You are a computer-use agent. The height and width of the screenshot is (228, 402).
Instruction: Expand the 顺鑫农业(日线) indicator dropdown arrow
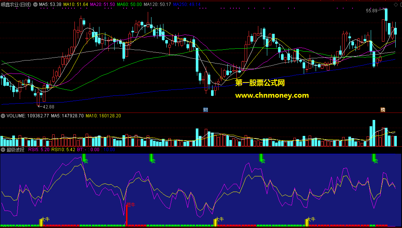click(x=35, y=4)
